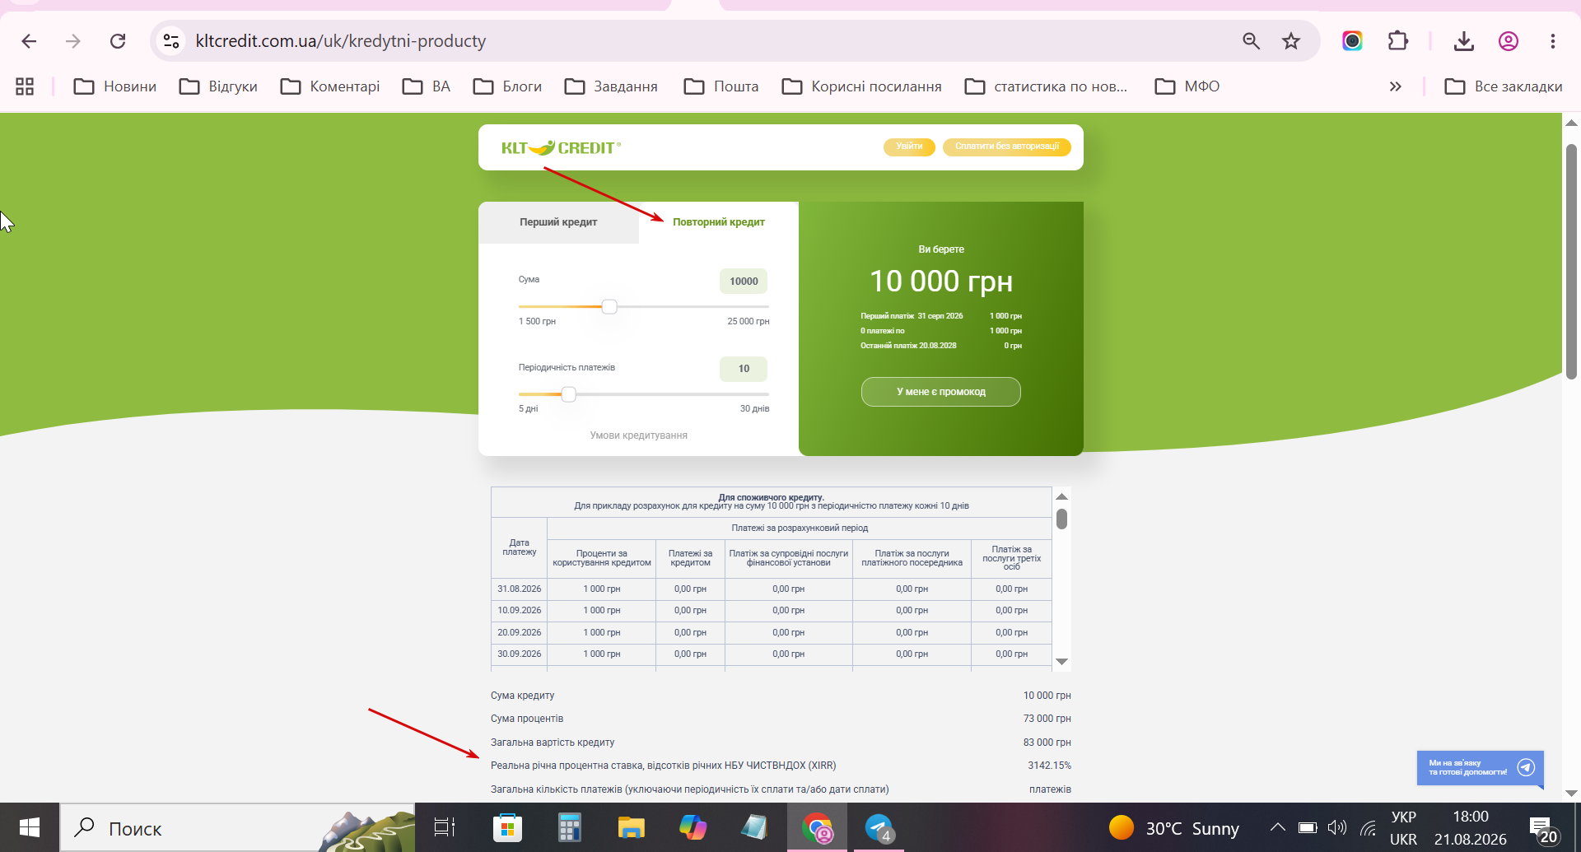
Task: Open Все закладки folder
Action: (x=1504, y=86)
